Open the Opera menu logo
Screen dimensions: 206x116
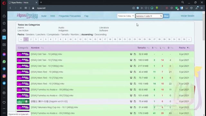pos(4,3)
